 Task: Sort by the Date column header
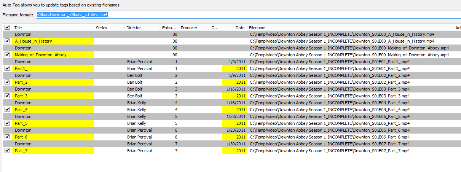234,28
